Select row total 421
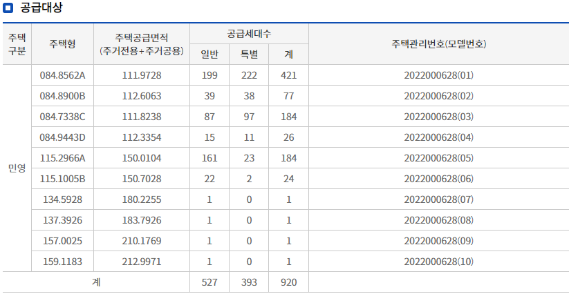This screenshot has width=569, height=294. [289, 75]
